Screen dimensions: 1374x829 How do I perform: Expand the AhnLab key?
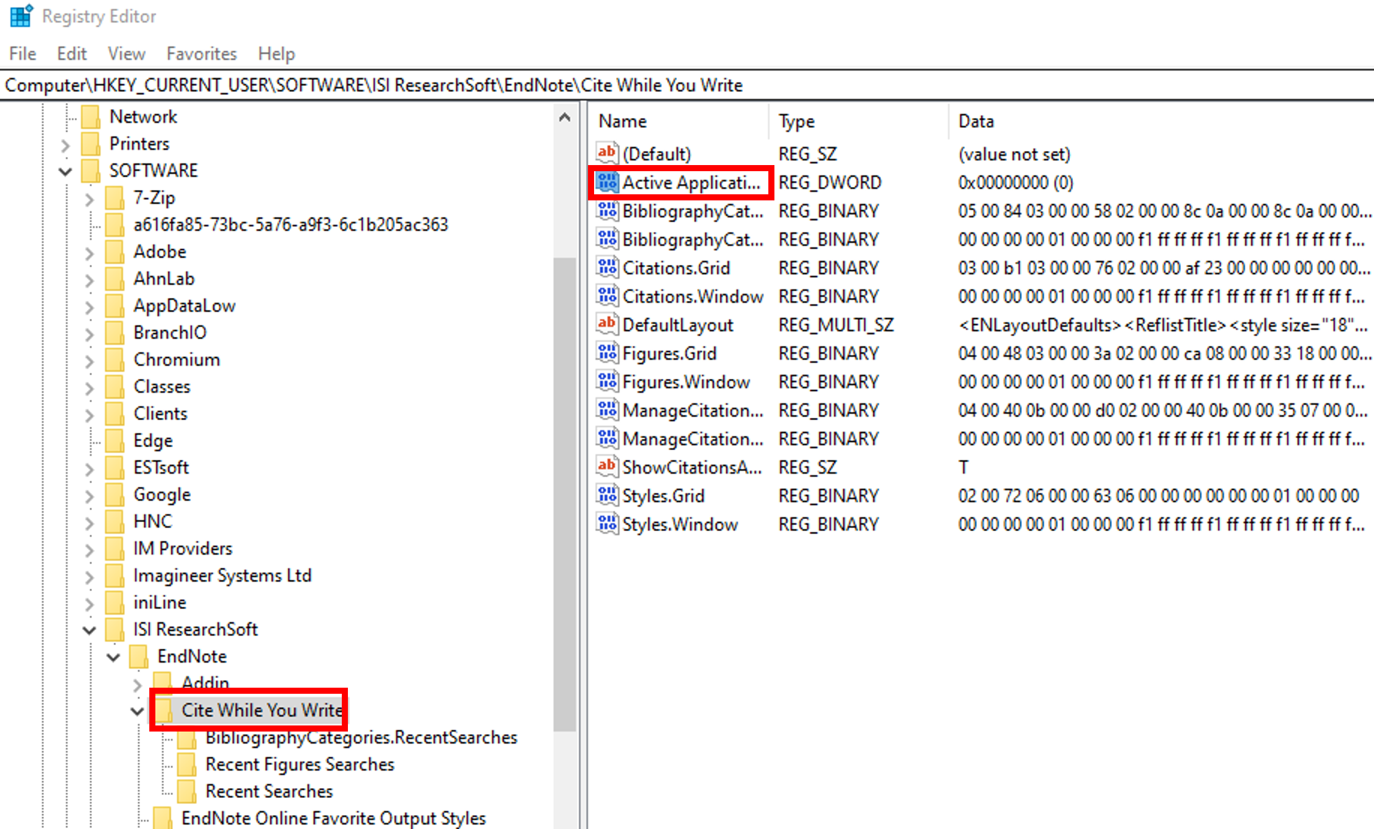tap(90, 280)
